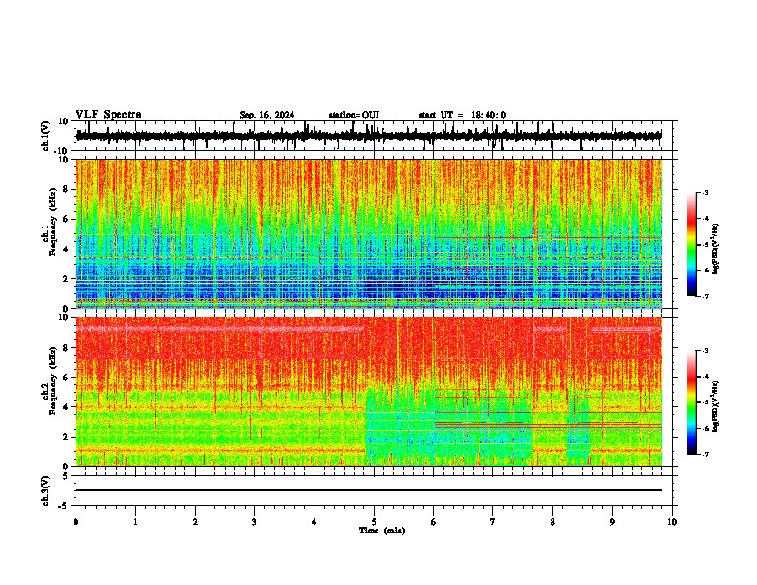Image resolution: width=757 pixels, height=585 pixels.
Task: Click the "-4" label on the ch.2 colorbar
Action: [705, 376]
